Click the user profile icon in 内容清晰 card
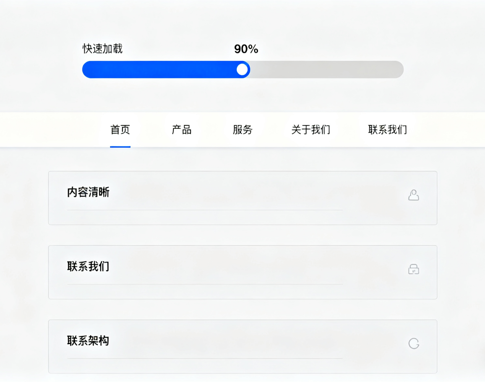This screenshot has width=485, height=382. [414, 195]
